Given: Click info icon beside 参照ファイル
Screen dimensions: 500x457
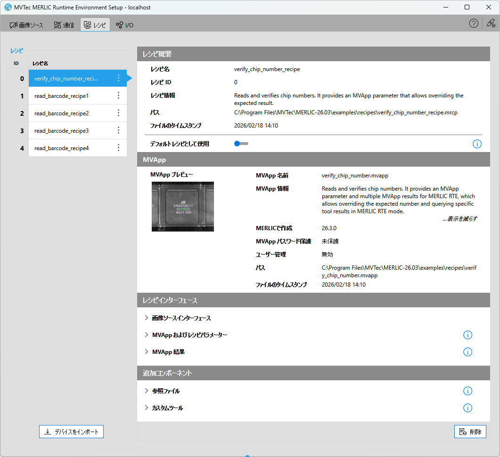Looking at the screenshot, I should click(467, 391).
